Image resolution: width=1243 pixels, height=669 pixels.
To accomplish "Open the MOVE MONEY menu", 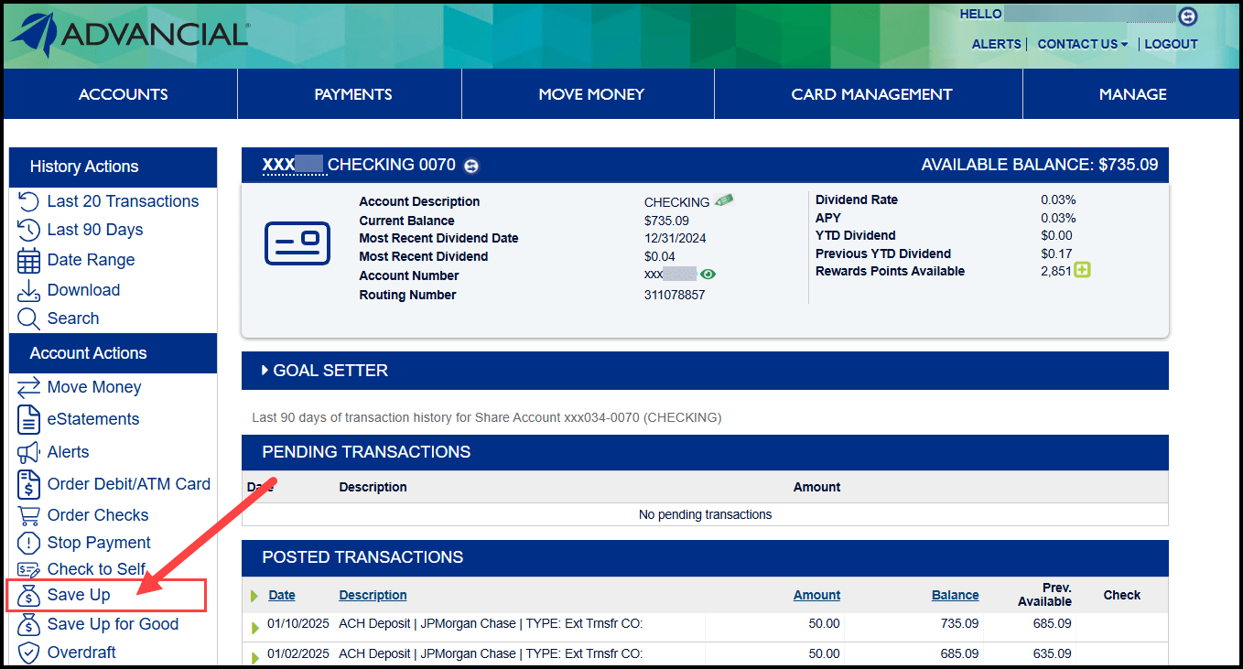I will pyautogui.click(x=590, y=94).
